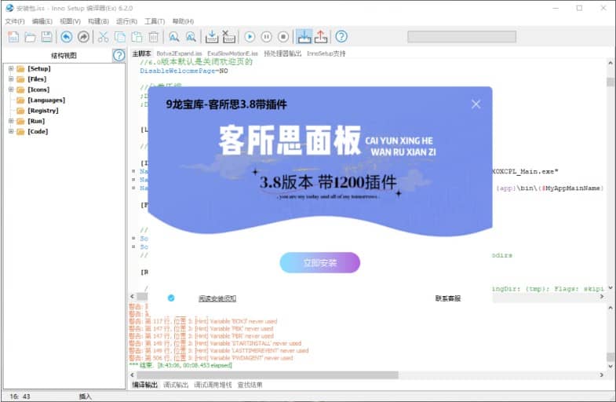Open the 阅读安装须知 link
This screenshot has width=616, height=402.
coord(217,298)
